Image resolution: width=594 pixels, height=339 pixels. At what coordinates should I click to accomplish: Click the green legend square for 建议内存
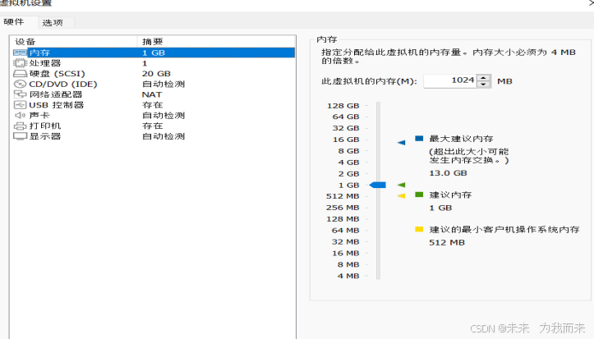click(x=419, y=195)
